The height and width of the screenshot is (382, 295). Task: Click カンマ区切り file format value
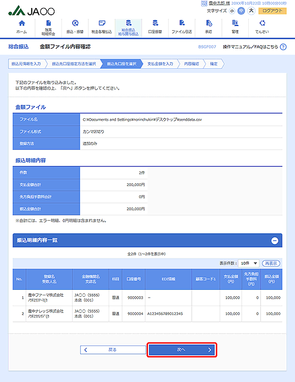(x=93, y=132)
